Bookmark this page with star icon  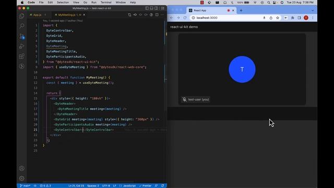(x=278, y=18)
